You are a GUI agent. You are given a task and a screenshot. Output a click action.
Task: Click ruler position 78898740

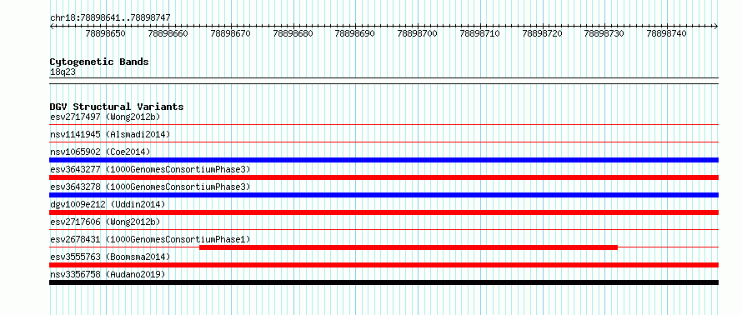tap(667, 33)
